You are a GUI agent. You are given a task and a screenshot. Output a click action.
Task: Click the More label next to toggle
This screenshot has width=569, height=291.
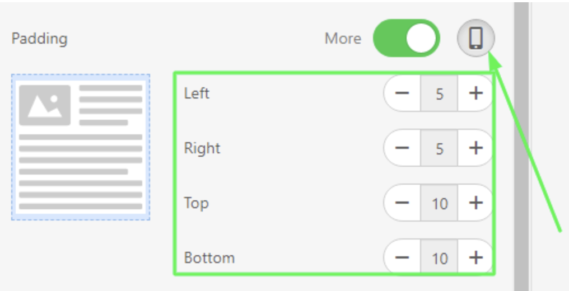click(343, 39)
